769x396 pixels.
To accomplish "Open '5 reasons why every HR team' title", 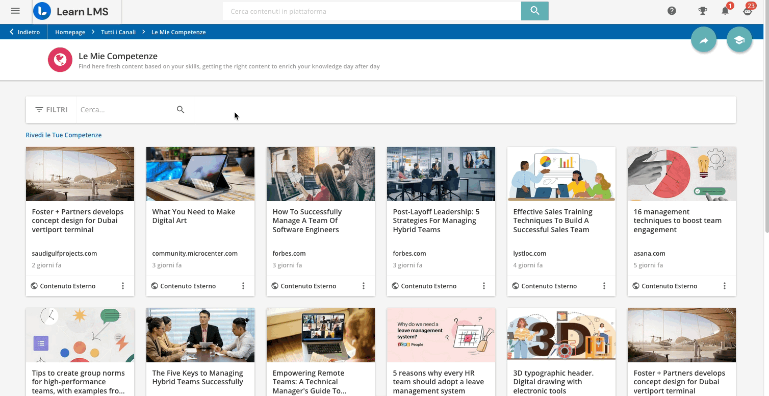I will coord(439,382).
